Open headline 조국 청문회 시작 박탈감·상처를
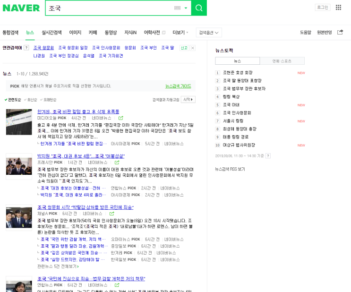Viewport: 351px width, 292px height. point(86,207)
